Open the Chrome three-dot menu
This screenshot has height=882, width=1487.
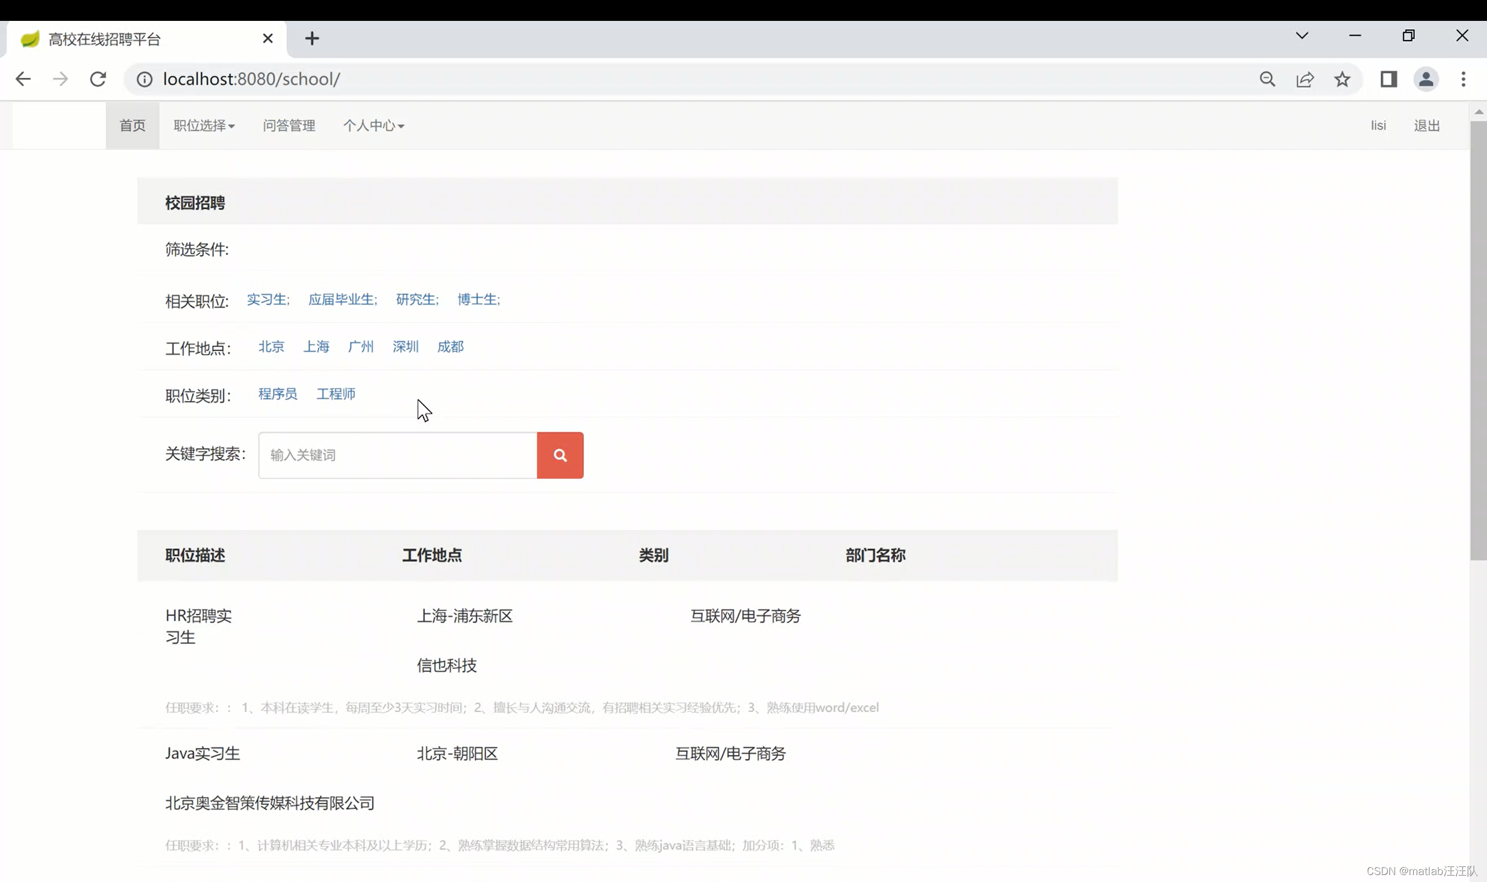tap(1463, 79)
